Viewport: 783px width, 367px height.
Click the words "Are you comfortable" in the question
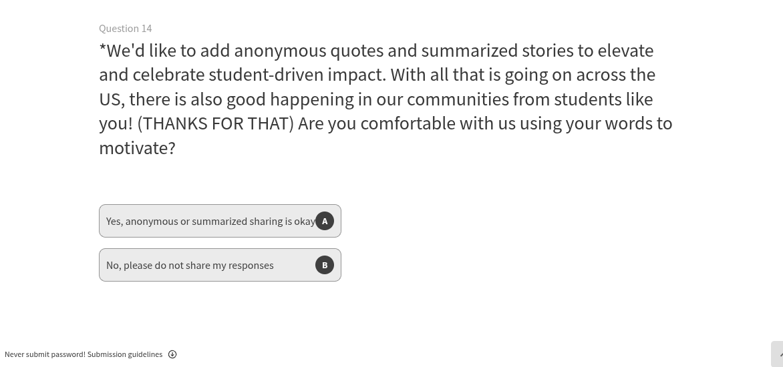click(376, 123)
